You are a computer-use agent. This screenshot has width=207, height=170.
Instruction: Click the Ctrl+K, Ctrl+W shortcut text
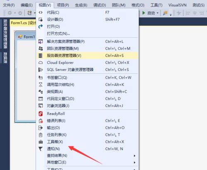(x=118, y=78)
